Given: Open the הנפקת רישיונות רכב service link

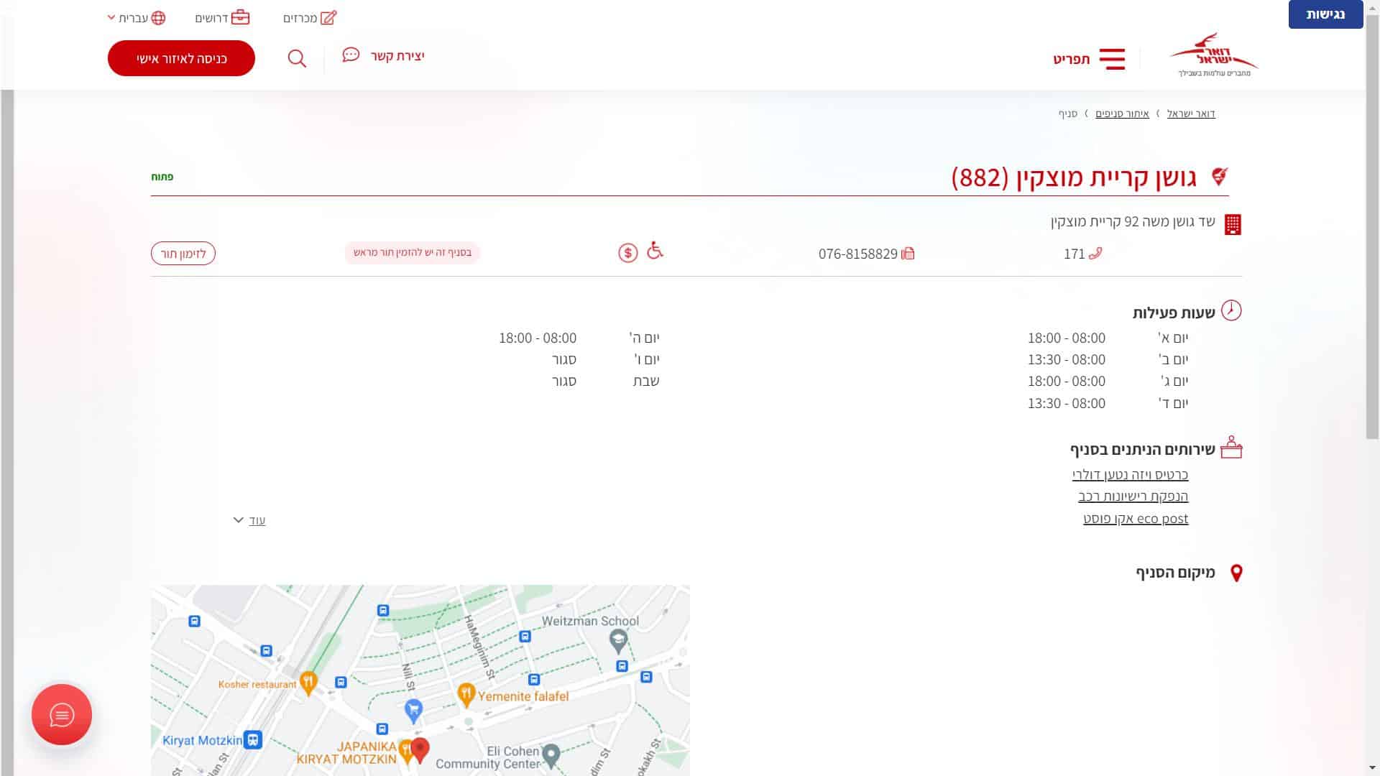Looking at the screenshot, I should pyautogui.click(x=1133, y=496).
